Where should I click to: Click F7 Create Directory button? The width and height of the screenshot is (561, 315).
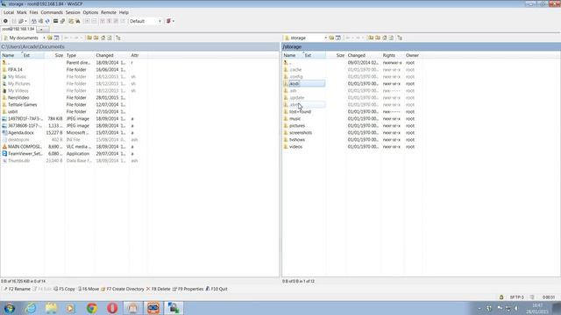(x=123, y=289)
